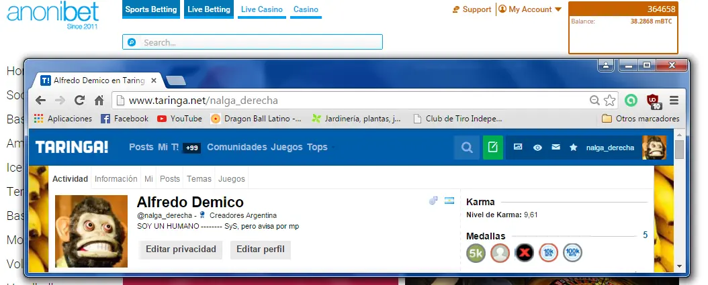Click nalga_derecha username in header
The image size is (708, 285).
[610, 148]
